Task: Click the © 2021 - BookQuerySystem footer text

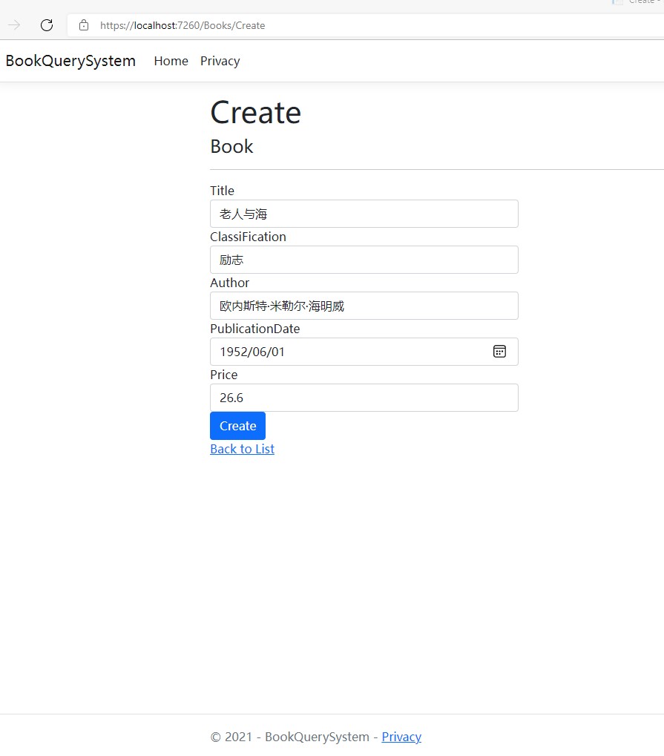Action: click(x=290, y=737)
